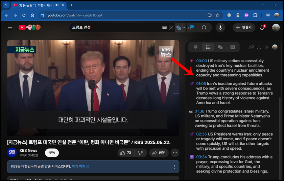
Task: Click the share/export icon in summary panel
Action: tap(259, 47)
